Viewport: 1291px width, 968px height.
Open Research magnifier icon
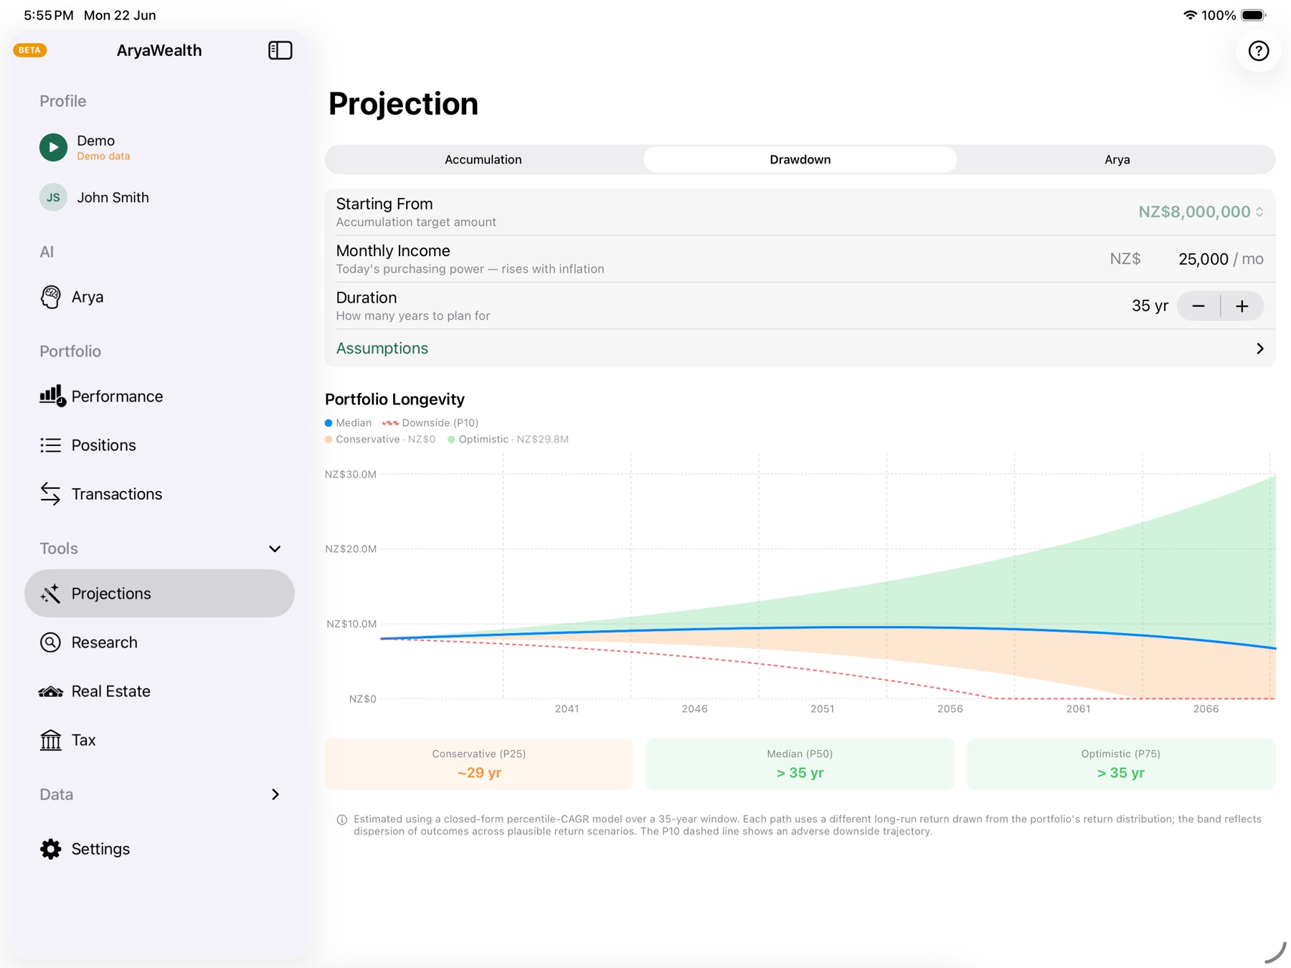click(50, 642)
